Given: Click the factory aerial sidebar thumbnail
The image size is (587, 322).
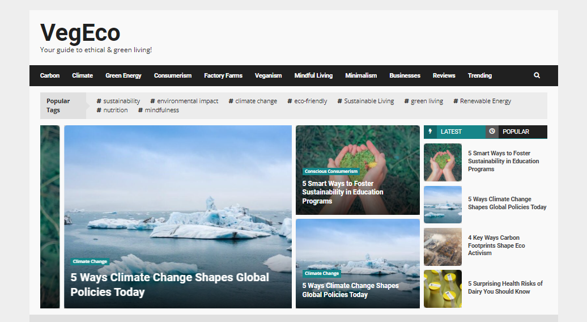Looking at the screenshot, I should pyautogui.click(x=443, y=247).
